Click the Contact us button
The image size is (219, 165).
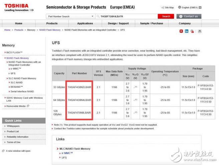189,16
